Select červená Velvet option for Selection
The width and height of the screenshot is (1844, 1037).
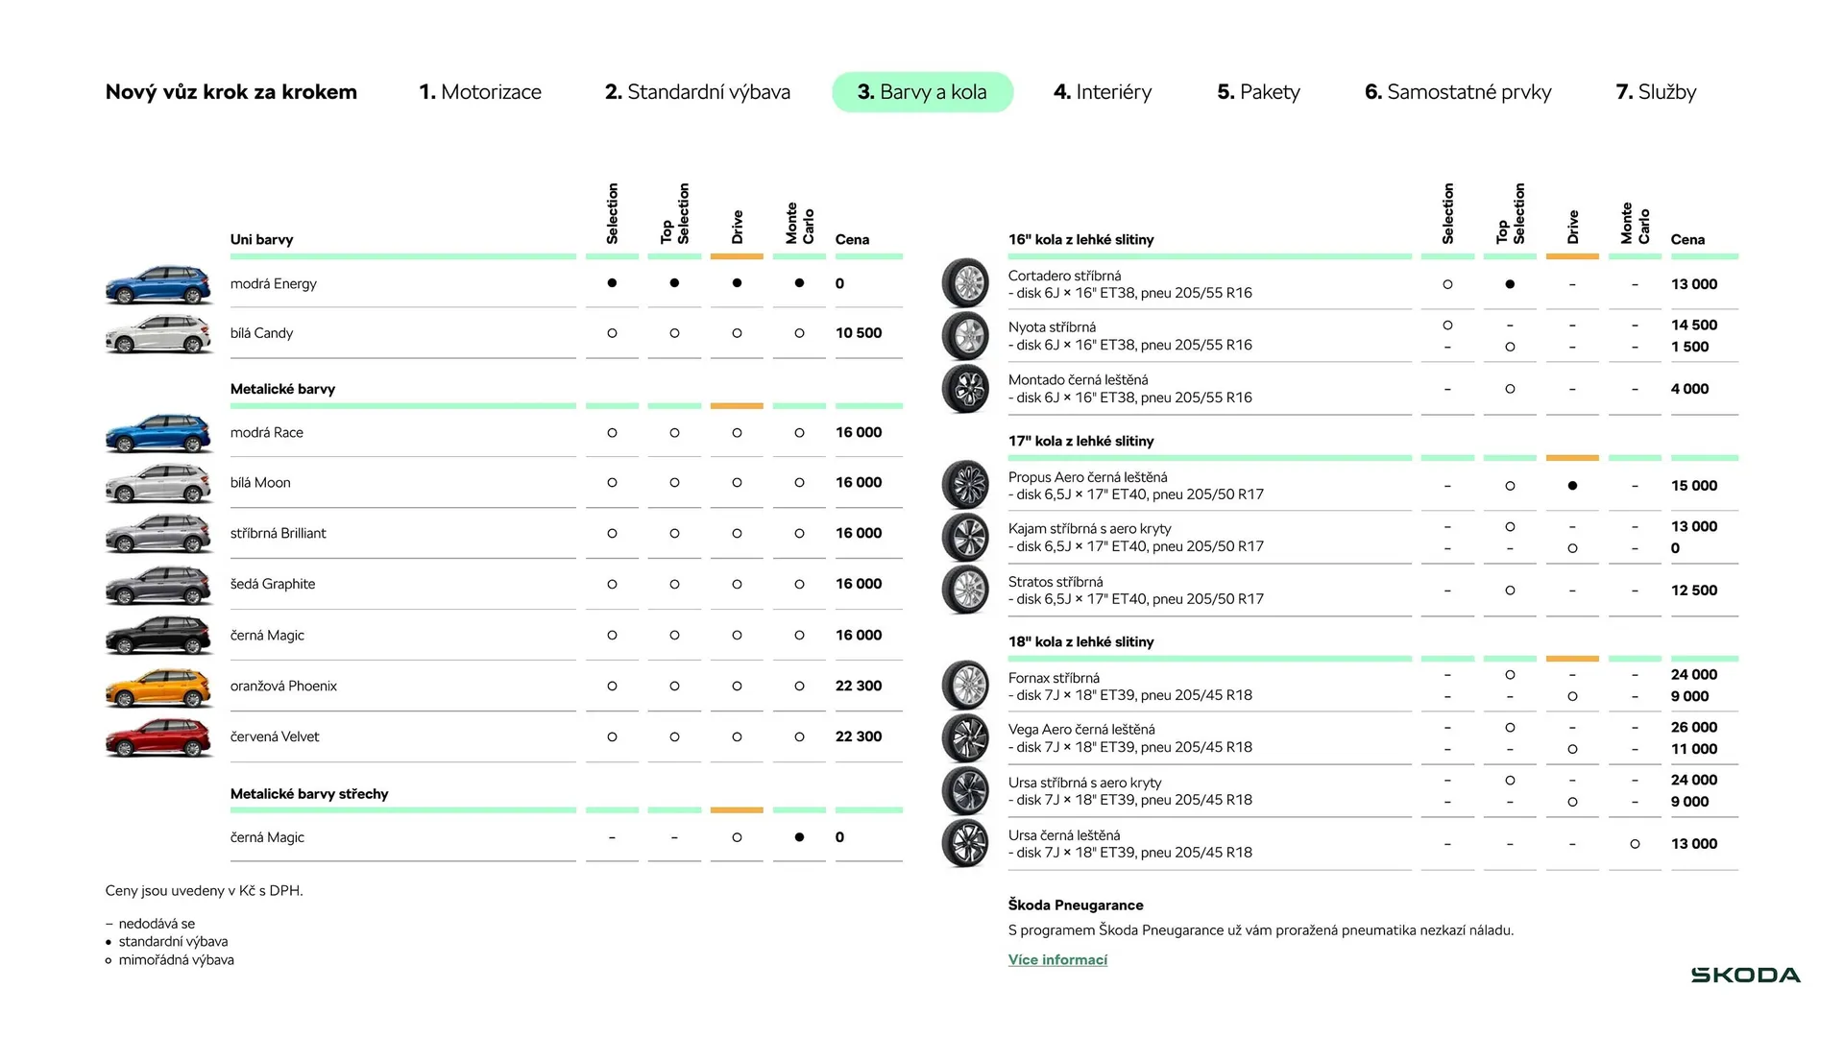click(x=612, y=736)
